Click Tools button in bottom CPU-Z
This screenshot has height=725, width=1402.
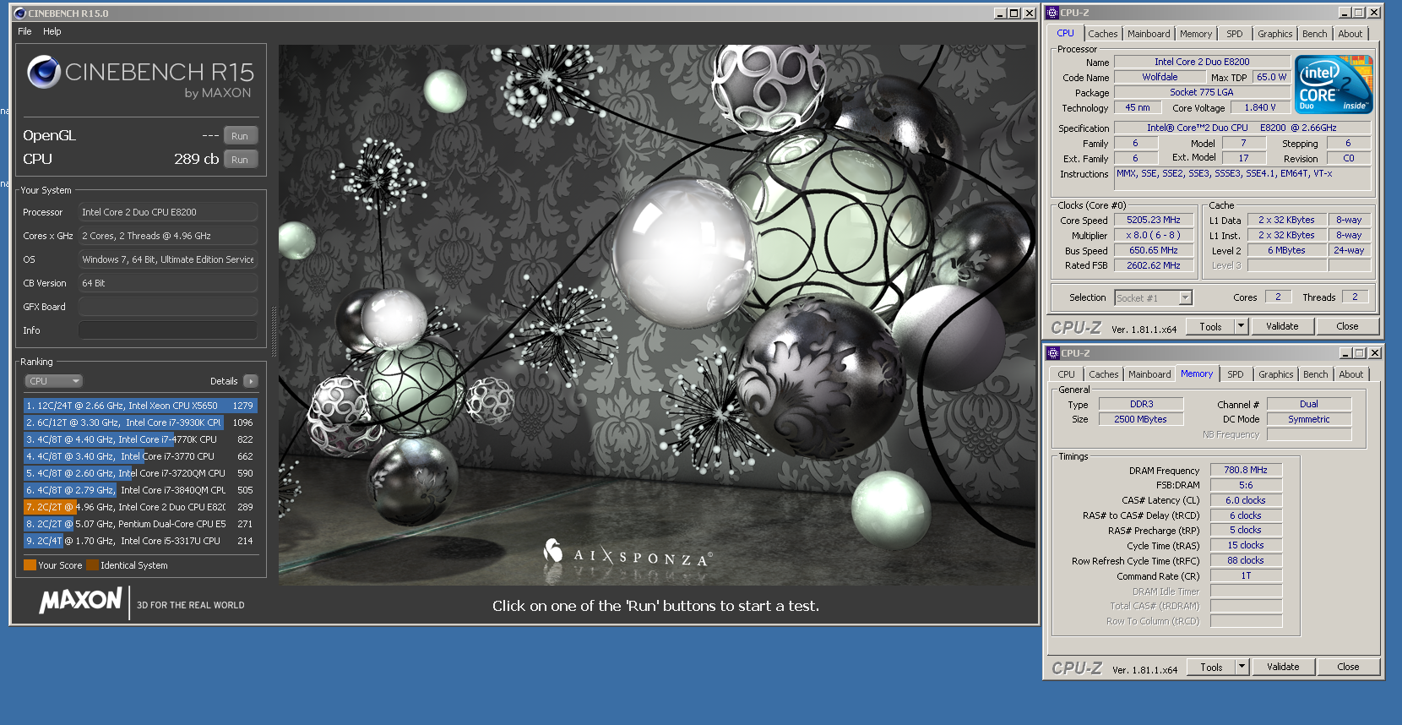tap(1211, 667)
